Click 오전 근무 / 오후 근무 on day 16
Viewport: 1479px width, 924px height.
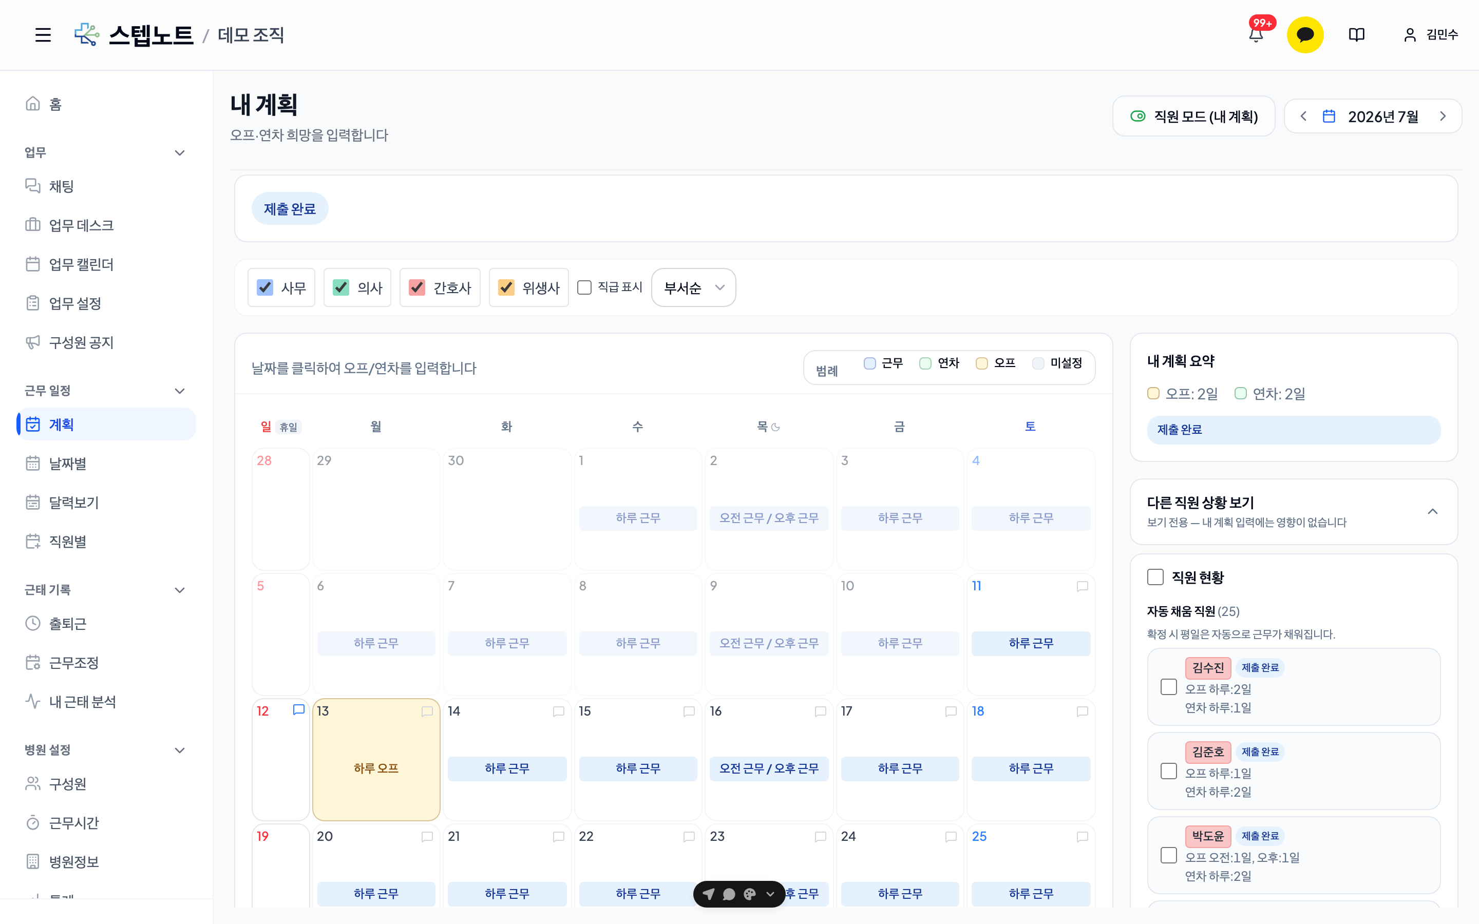click(769, 769)
